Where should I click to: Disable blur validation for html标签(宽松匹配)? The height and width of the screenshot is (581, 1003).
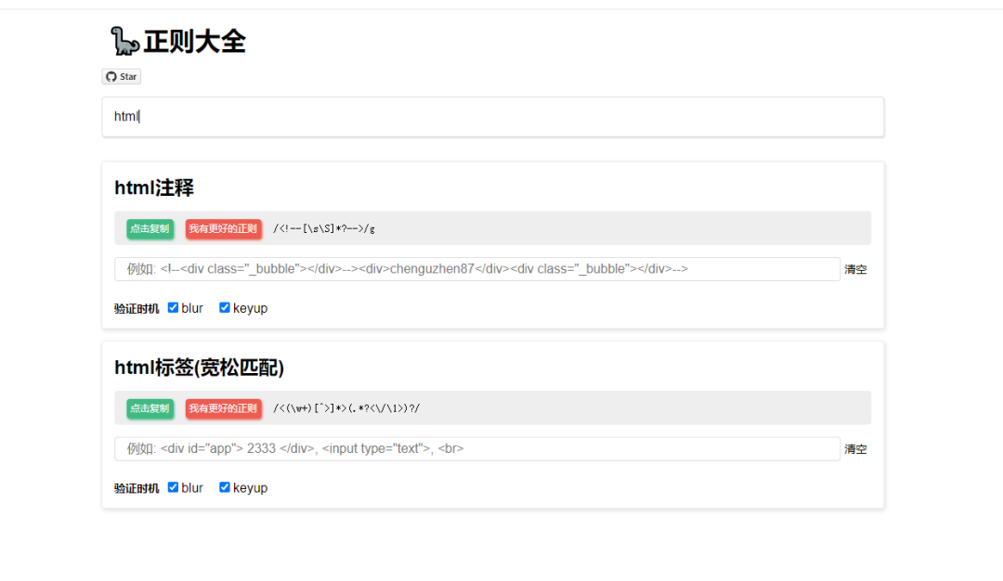pos(174,487)
